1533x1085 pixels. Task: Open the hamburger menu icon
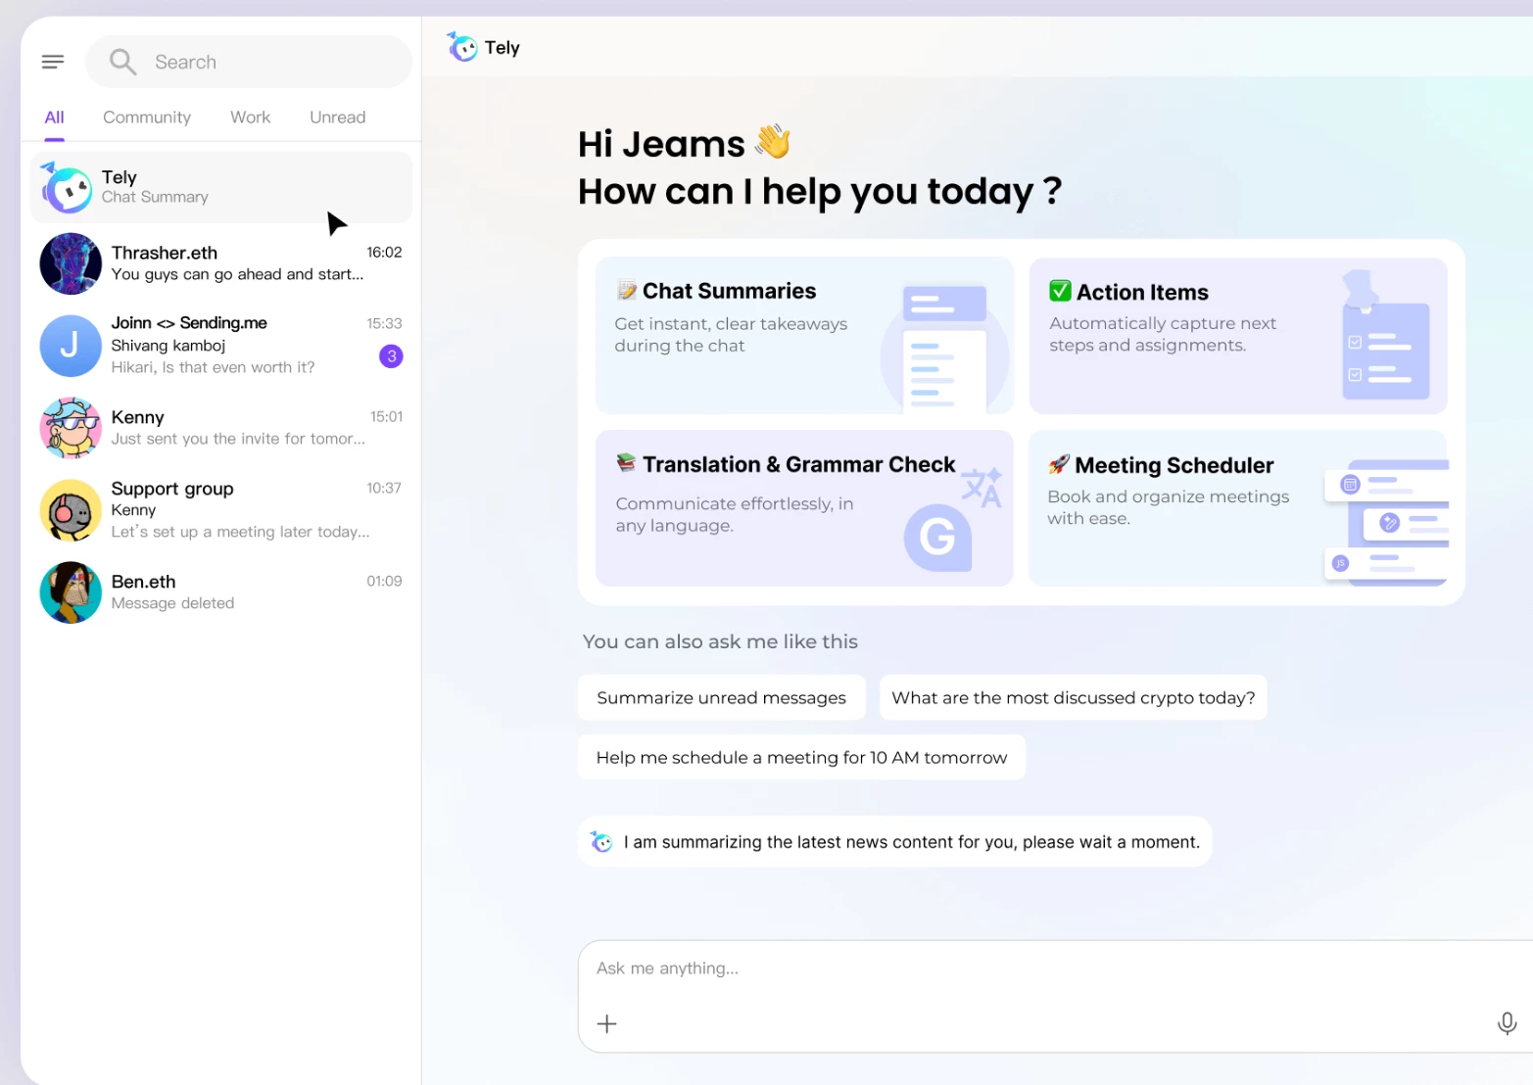tap(53, 62)
